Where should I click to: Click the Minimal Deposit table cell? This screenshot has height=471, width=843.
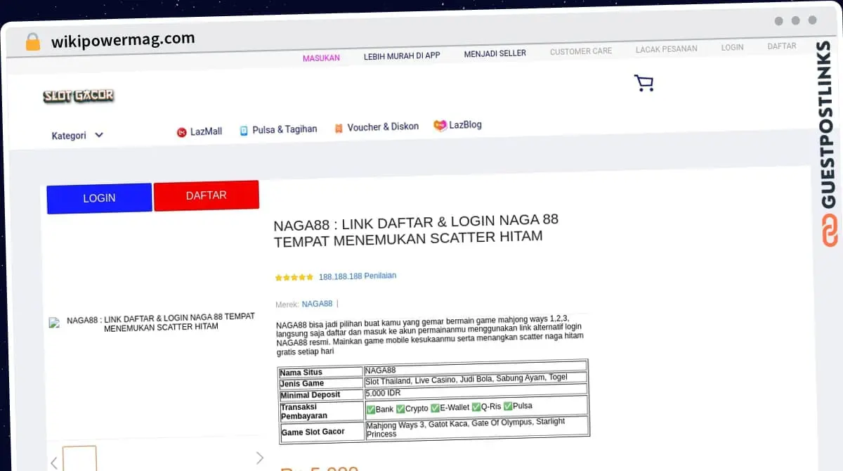point(321,395)
